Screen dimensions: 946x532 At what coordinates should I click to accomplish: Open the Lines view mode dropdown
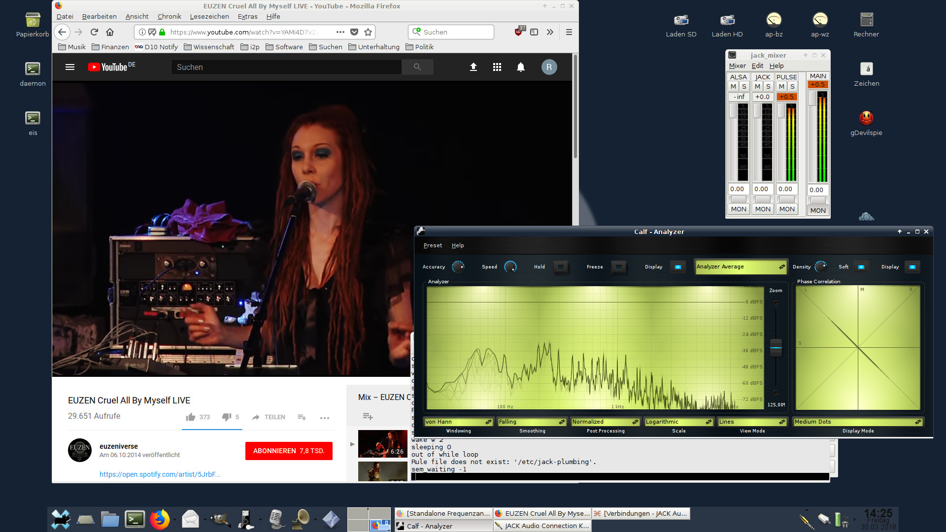[x=752, y=422]
